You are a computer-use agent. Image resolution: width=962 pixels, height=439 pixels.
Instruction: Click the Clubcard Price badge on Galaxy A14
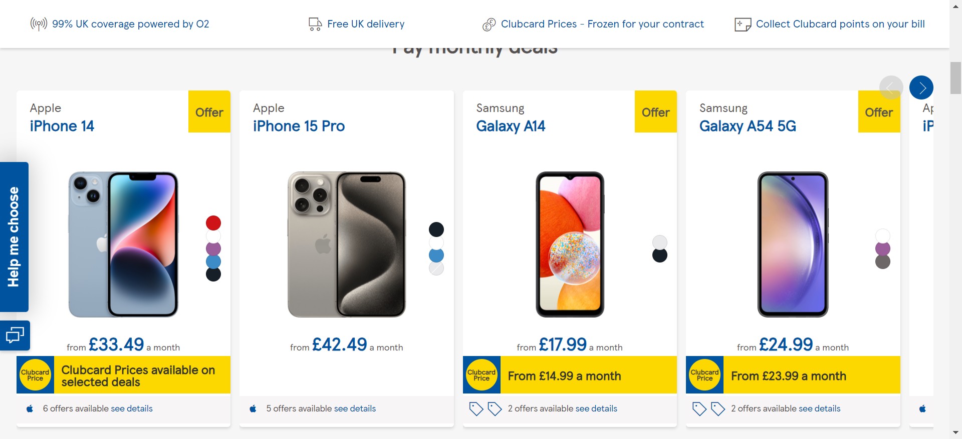point(482,375)
